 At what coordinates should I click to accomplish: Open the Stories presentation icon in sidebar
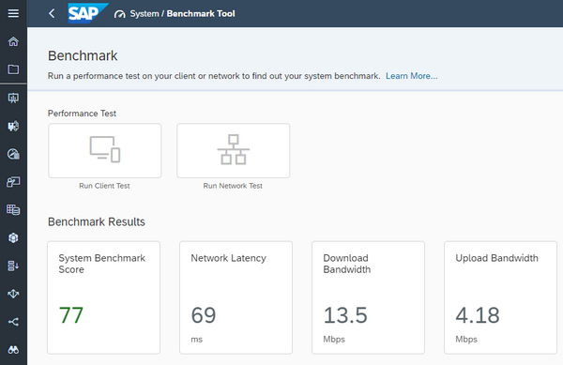pos(13,98)
